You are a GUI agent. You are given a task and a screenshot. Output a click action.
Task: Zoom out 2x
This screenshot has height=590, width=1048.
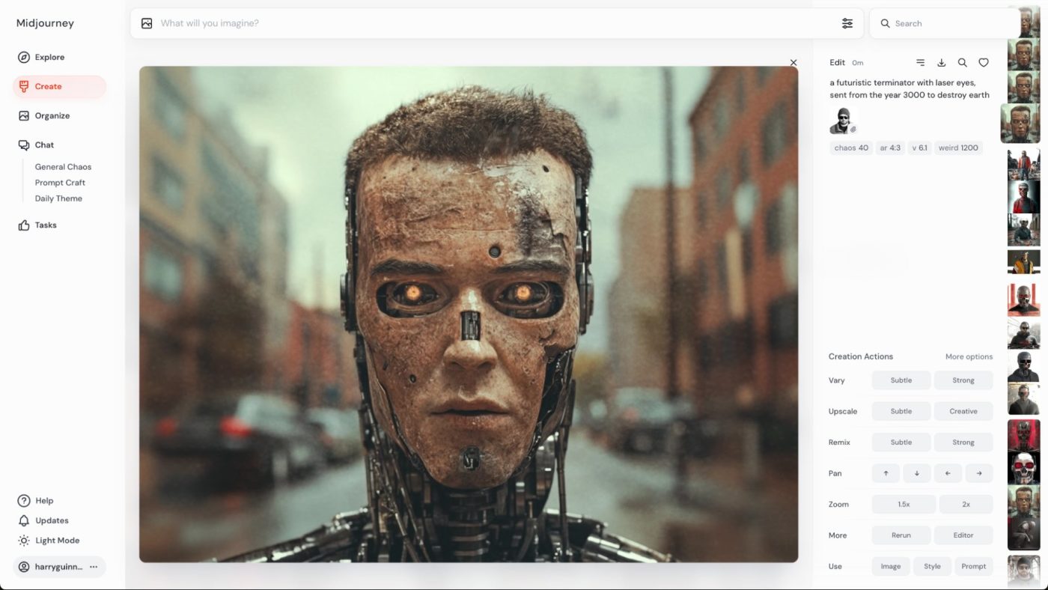pyautogui.click(x=966, y=505)
